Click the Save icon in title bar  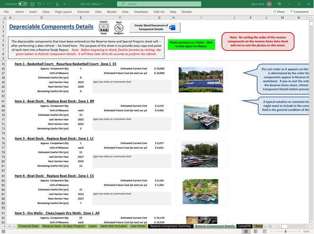[x=33, y=4]
